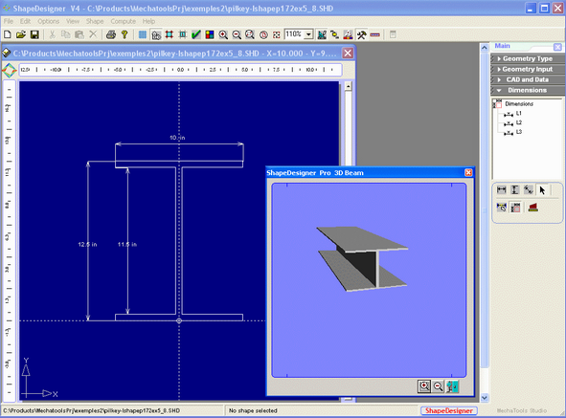Toggle the blue grid display icon

point(143,34)
